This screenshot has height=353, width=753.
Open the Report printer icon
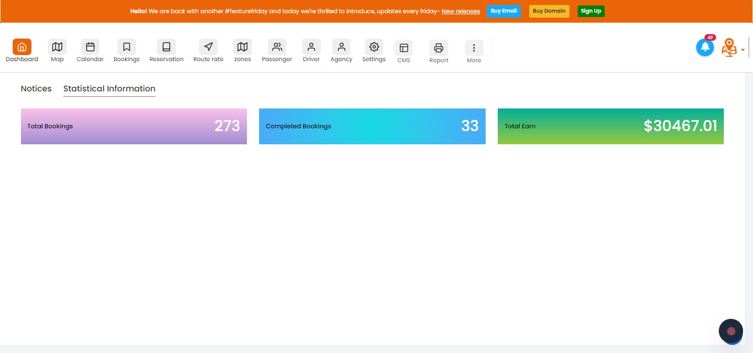[439, 48]
